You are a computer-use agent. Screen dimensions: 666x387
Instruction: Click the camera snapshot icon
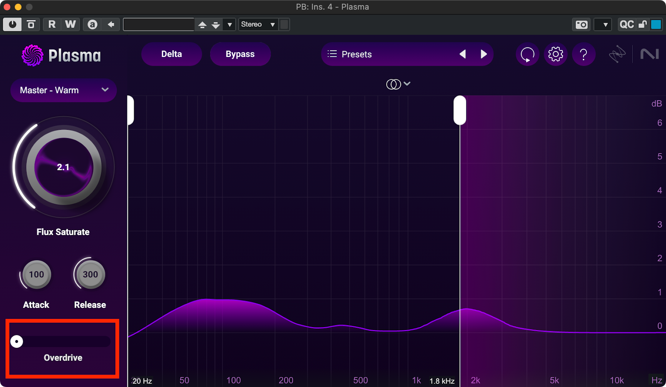click(582, 25)
